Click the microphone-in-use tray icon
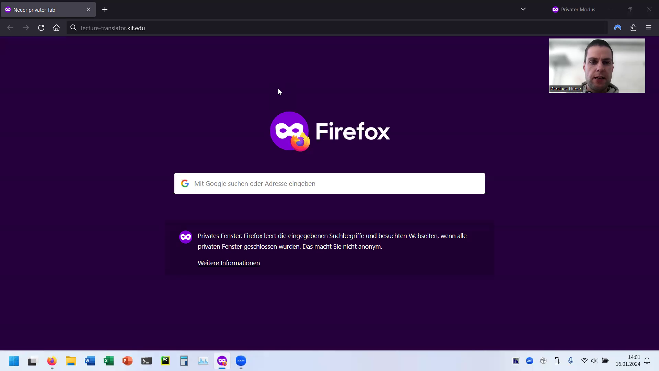 (x=571, y=361)
